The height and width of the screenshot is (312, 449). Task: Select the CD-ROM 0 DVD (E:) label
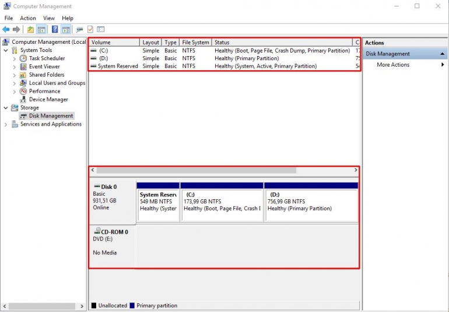[x=113, y=247]
